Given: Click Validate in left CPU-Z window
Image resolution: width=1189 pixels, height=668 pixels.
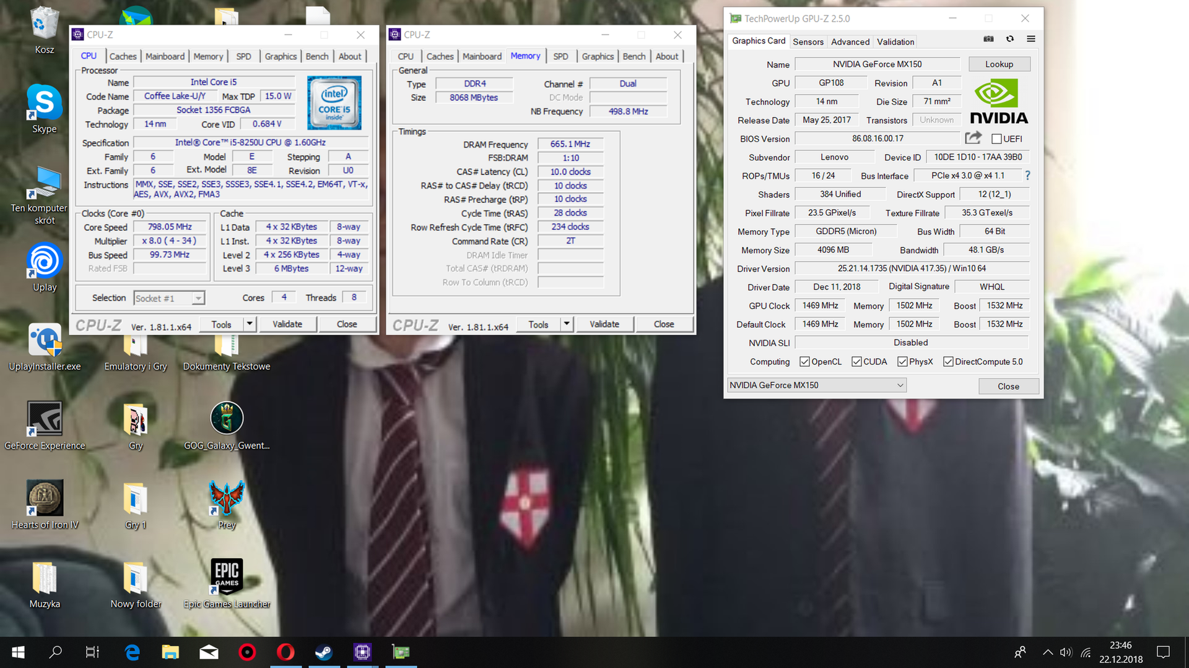Looking at the screenshot, I should [x=287, y=324].
